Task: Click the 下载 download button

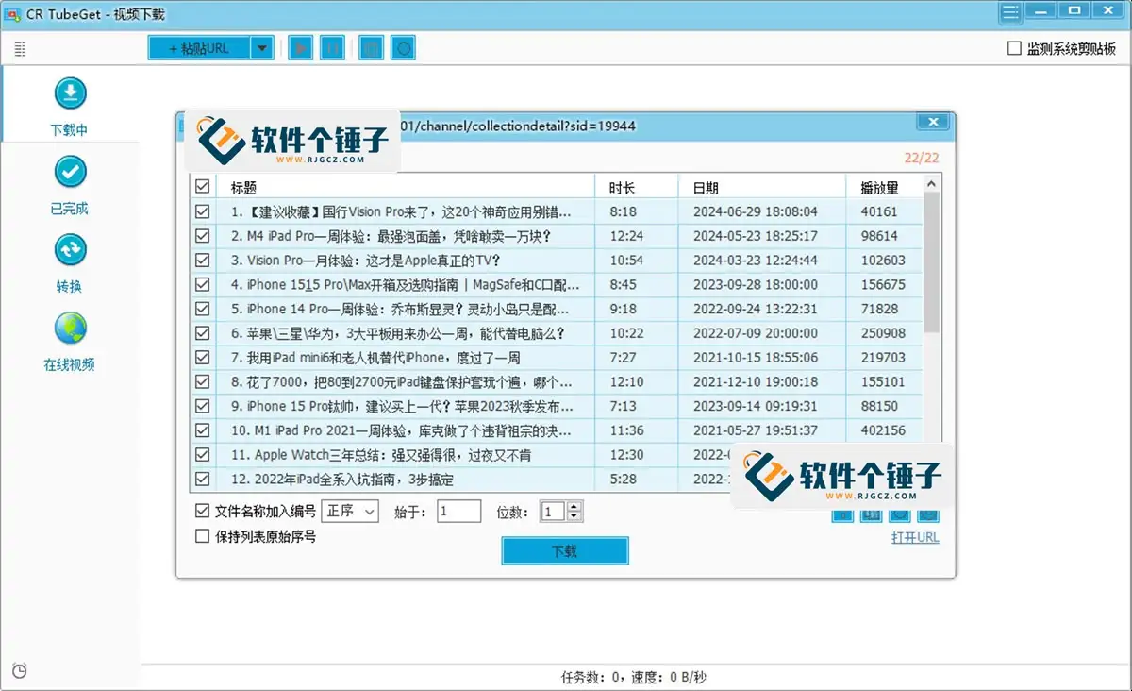Action: click(x=564, y=551)
